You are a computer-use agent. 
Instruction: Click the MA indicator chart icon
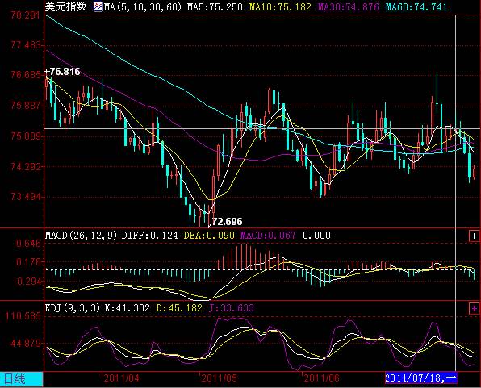pos(98,6)
